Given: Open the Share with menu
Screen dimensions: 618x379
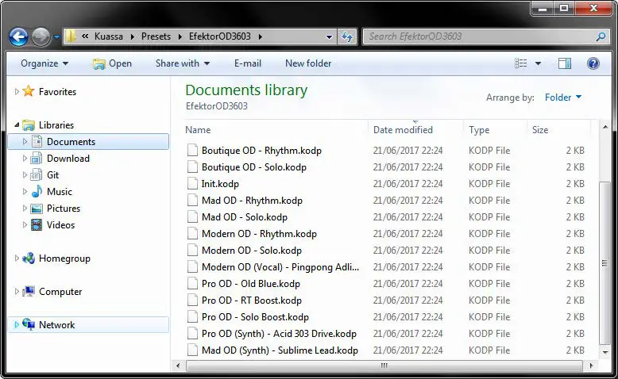Looking at the screenshot, I should coord(182,63).
